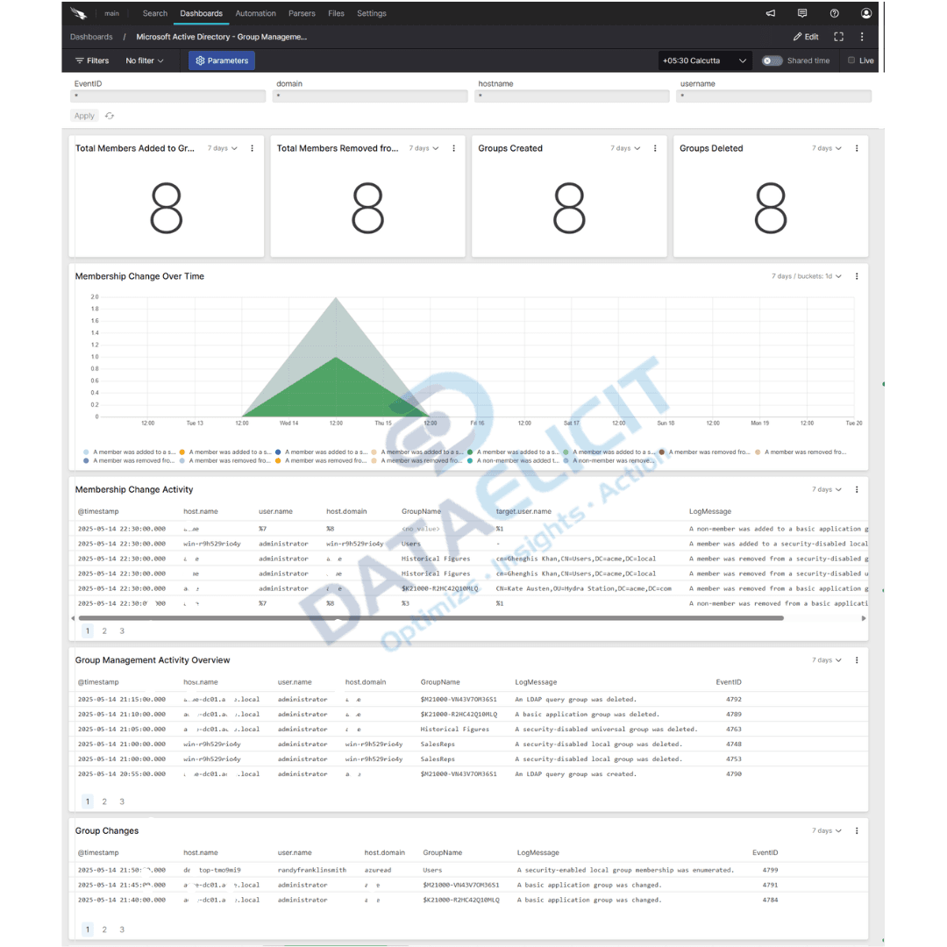Open the Parsers menu item
This screenshot has width=947, height=947.
[x=302, y=13]
